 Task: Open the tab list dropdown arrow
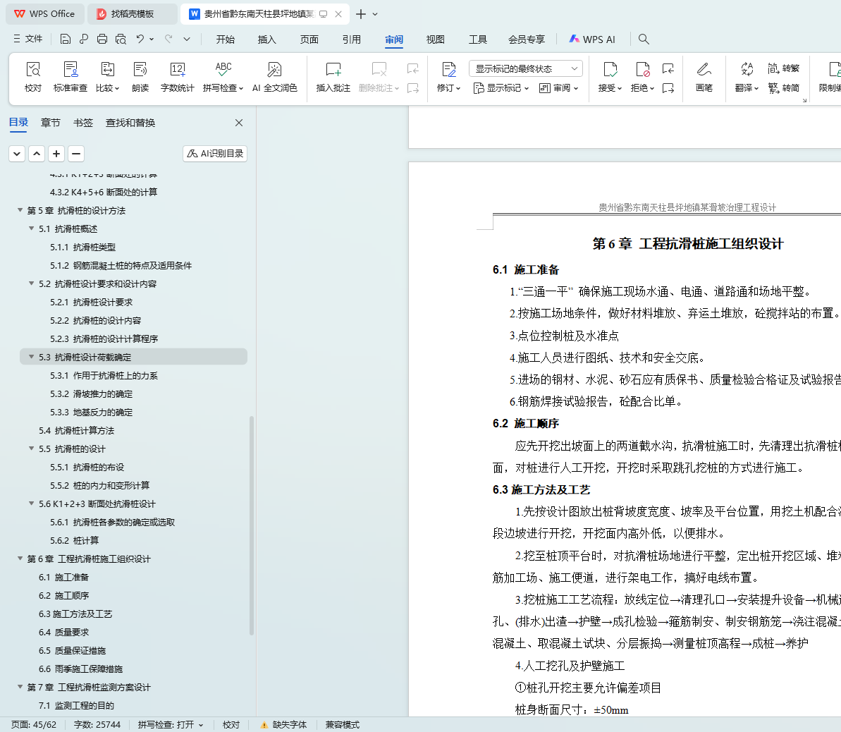click(x=375, y=15)
